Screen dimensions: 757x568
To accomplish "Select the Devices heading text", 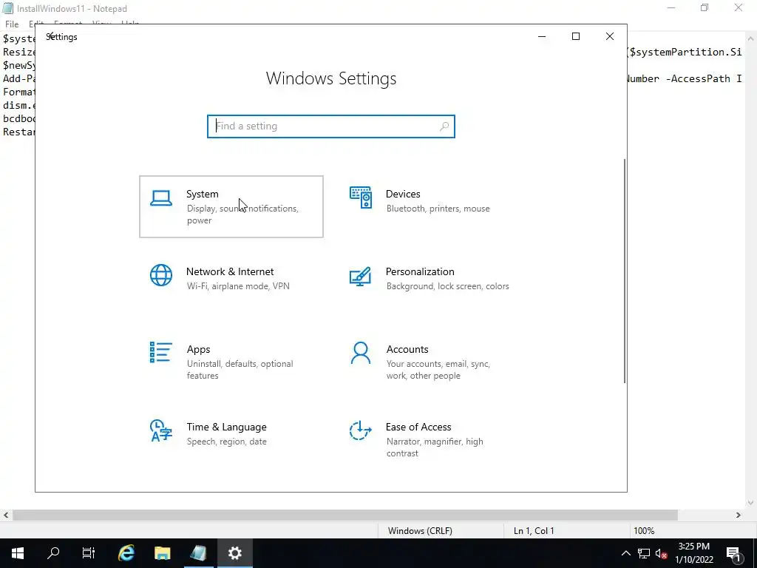I will click(403, 195).
